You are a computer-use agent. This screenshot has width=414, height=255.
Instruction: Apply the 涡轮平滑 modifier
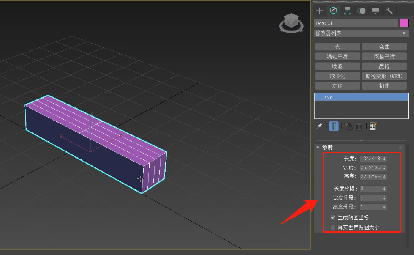pos(337,57)
